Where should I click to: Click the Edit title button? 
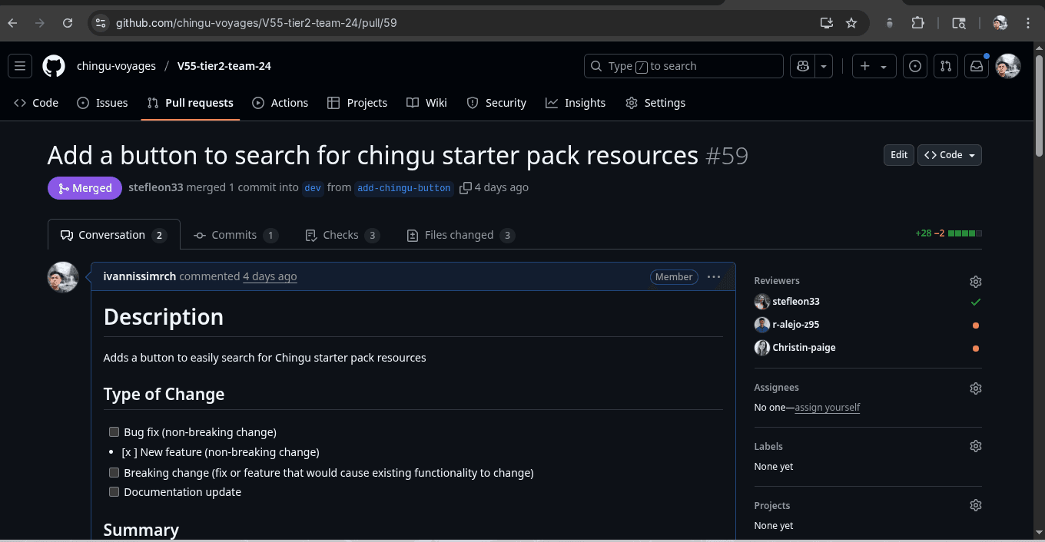coord(899,155)
